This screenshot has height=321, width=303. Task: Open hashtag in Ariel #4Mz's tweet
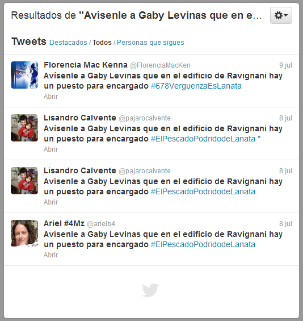click(x=203, y=244)
